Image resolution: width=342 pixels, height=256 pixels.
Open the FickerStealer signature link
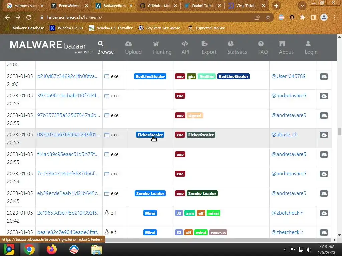(150, 135)
